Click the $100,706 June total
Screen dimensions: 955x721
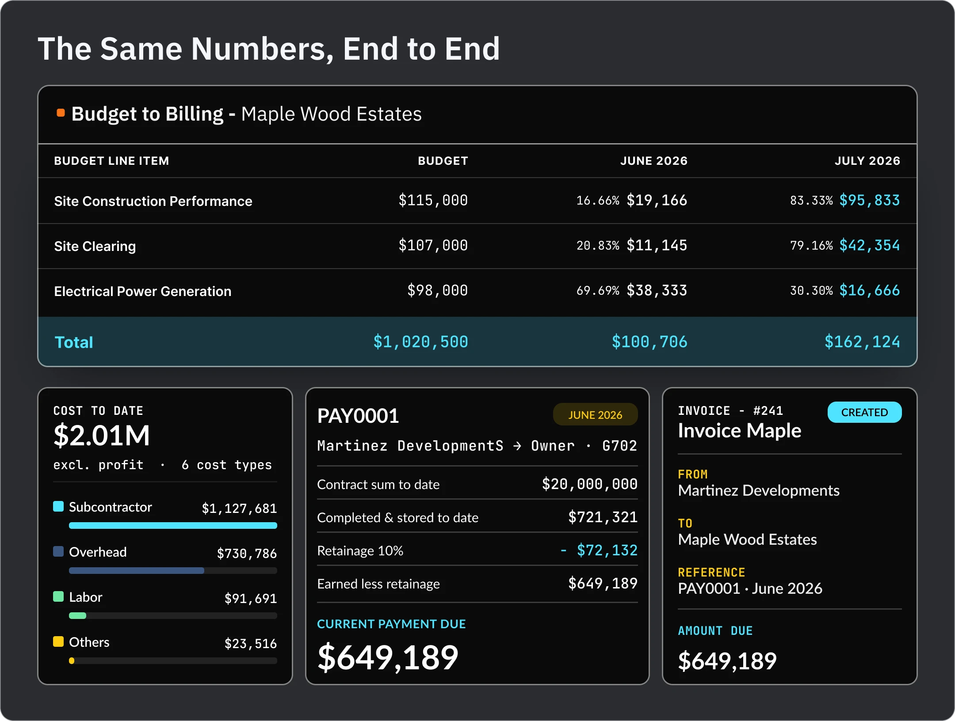tap(649, 342)
